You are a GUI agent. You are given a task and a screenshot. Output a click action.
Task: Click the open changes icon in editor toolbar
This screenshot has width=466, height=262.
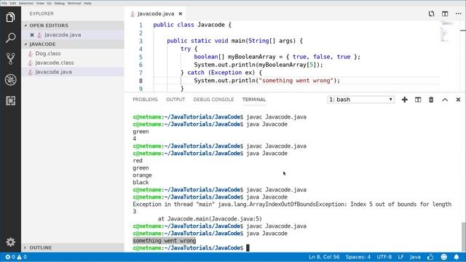431,14
